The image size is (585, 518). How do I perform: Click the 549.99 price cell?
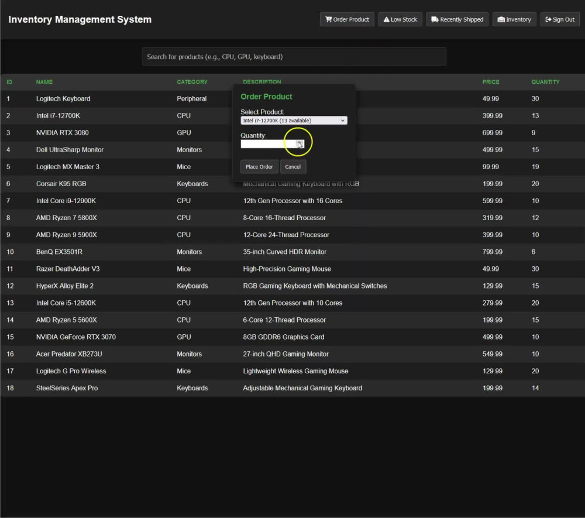(x=492, y=354)
